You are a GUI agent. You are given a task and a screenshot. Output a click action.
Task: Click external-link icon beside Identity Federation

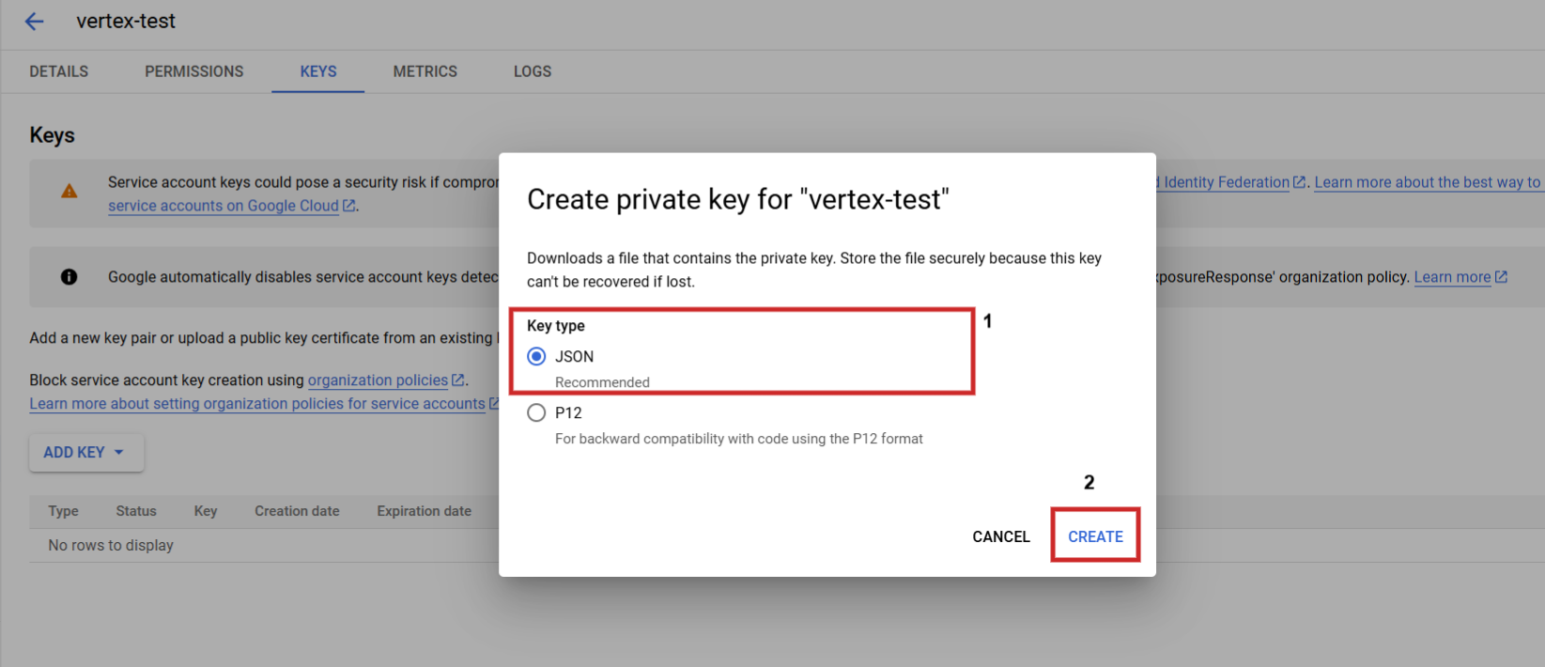1299,182
